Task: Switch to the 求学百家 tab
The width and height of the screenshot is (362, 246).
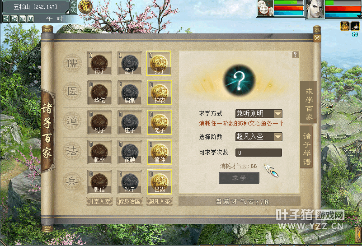Action: (309, 102)
